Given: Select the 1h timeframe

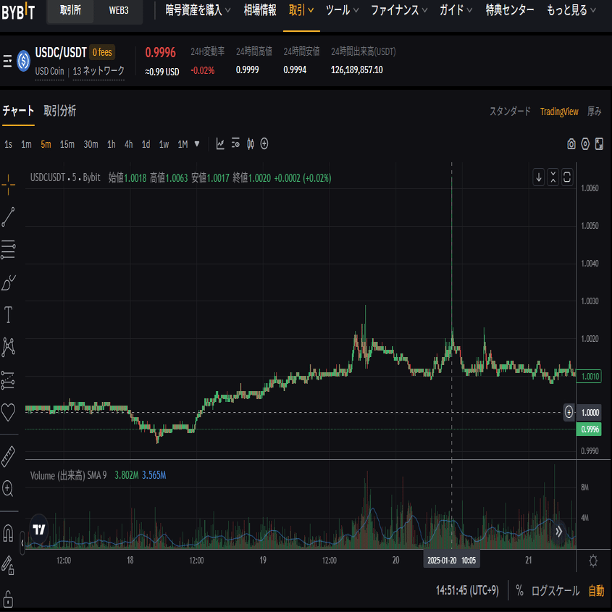Looking at the screenshot, I should click(112, 144).
